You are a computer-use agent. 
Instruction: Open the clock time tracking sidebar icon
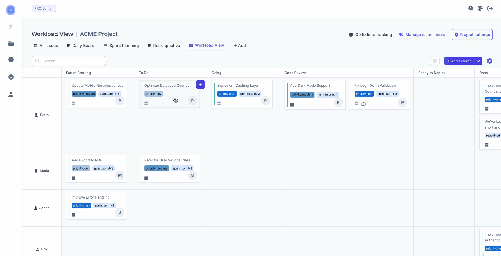11,60
